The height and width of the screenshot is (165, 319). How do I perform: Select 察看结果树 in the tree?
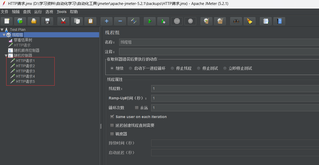[23, 40]
